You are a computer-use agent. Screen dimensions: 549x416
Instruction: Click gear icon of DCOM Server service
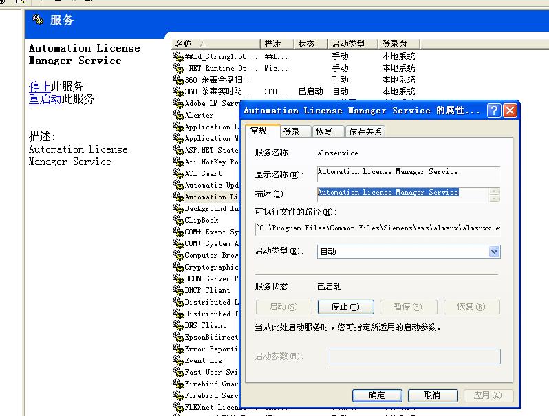178,278
